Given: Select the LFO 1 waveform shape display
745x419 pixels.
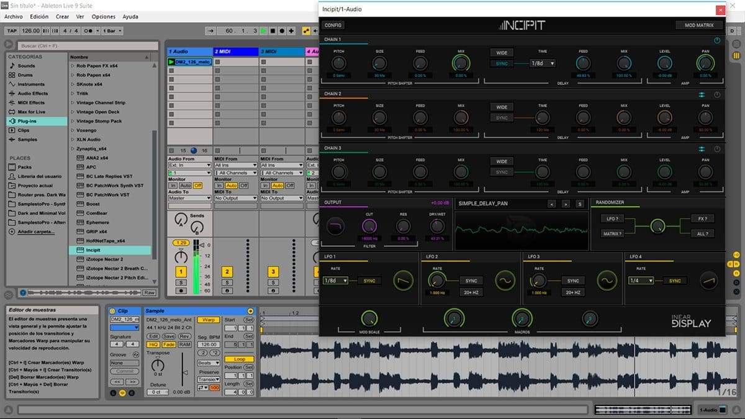Looking at the screenshot, I should point(404,281).
